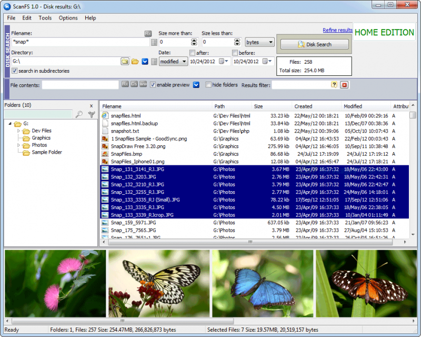Click the browse directory folder icon

point(125,62)
